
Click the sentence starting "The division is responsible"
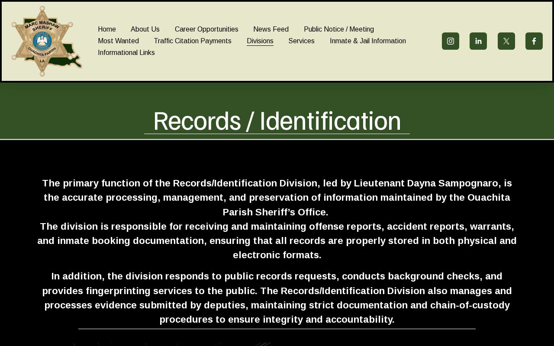tap(277, 241)
